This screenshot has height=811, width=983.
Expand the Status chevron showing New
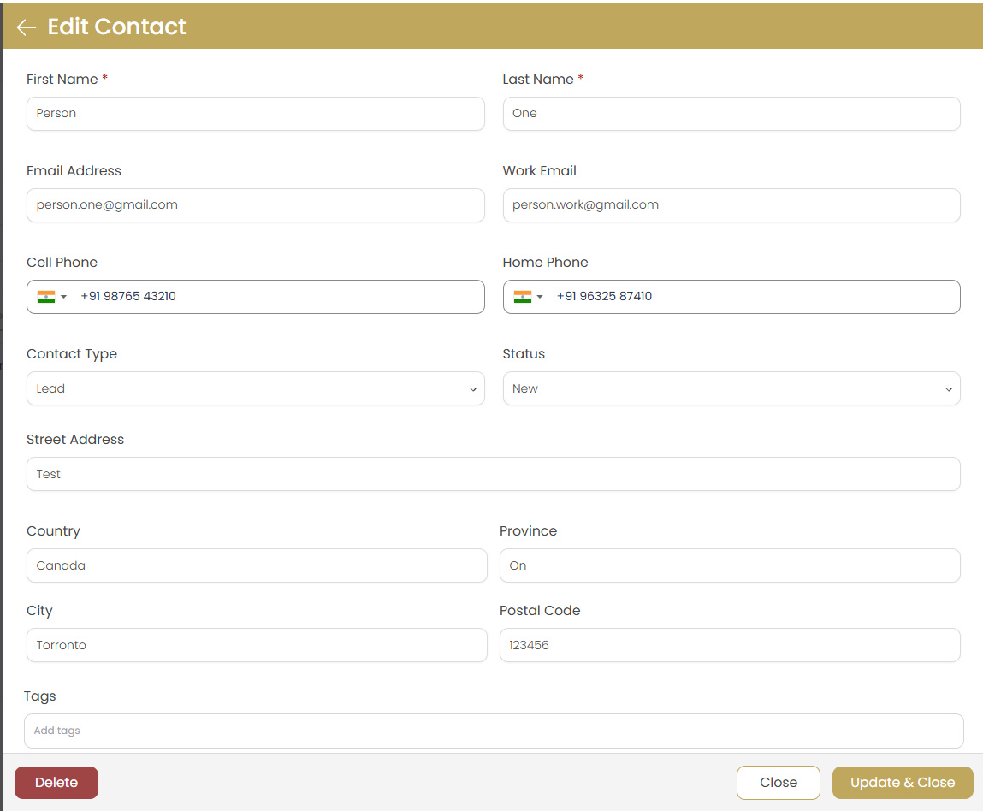point(949,388)
